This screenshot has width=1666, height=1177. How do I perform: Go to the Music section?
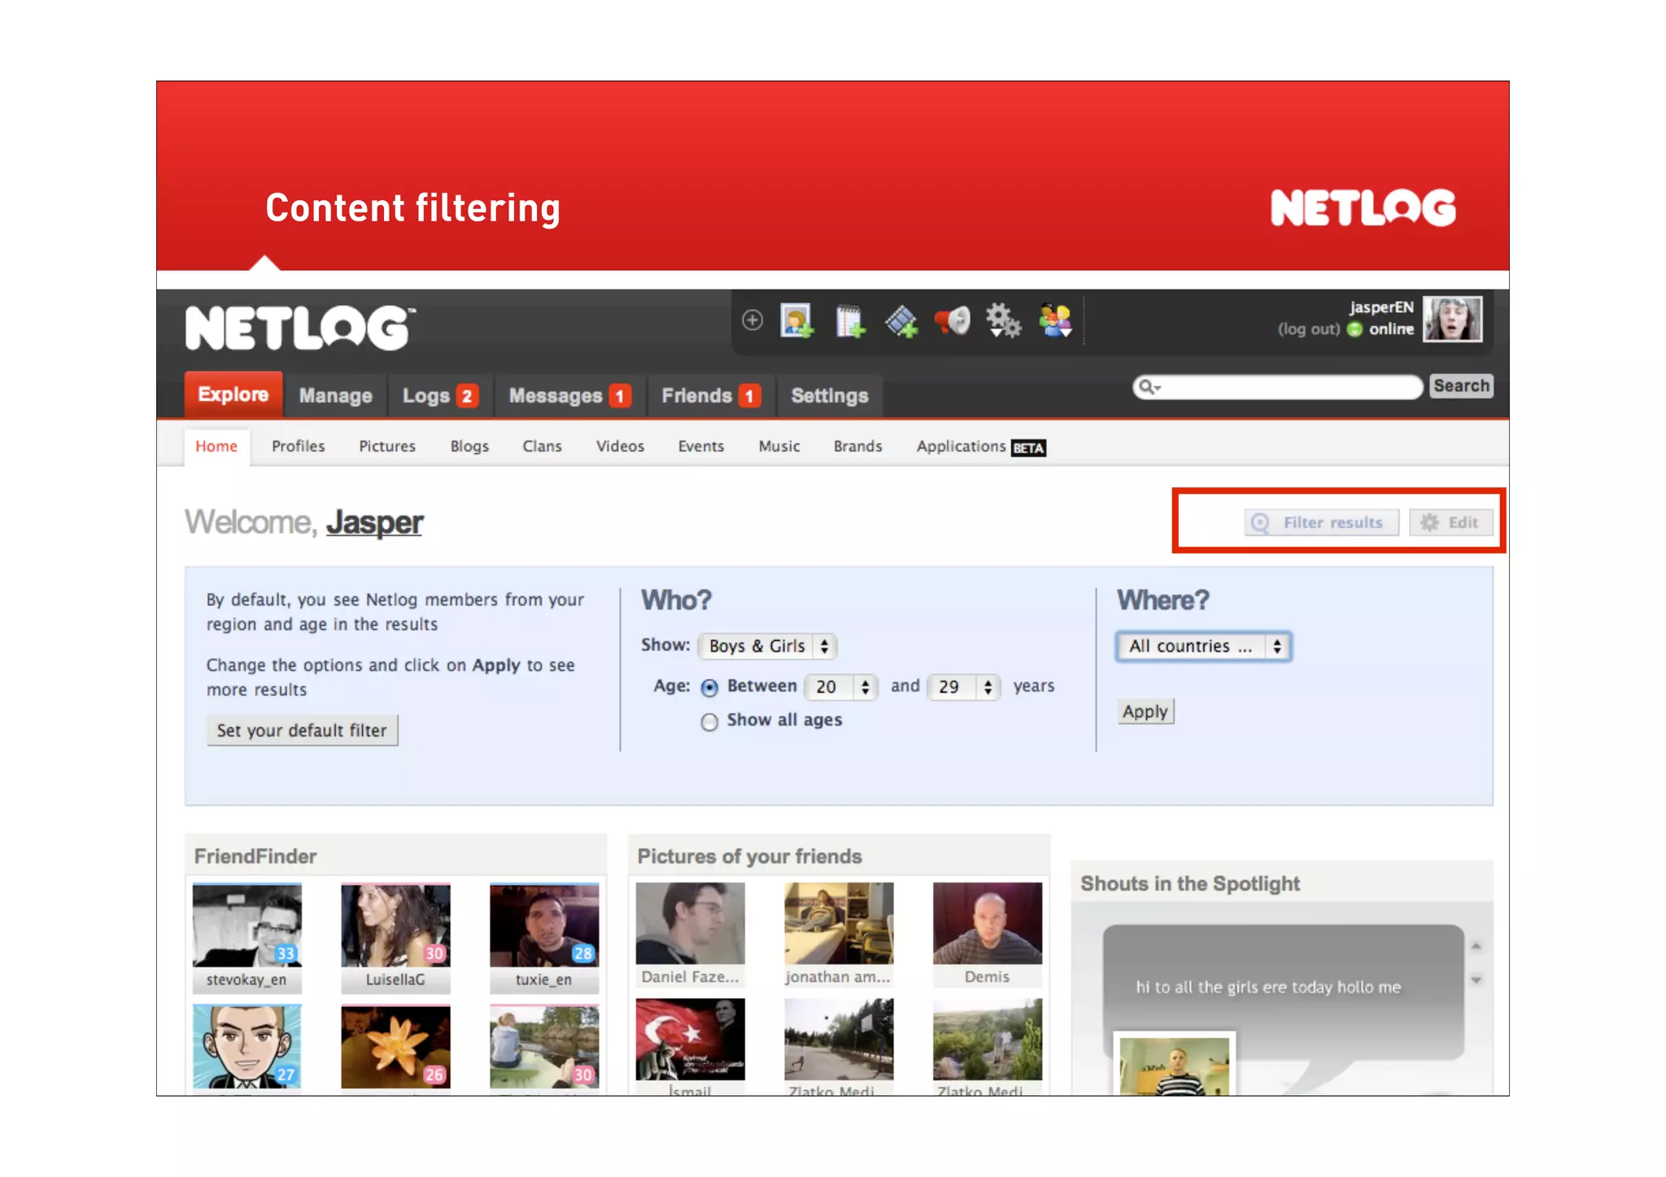click(x=778, y=447)
